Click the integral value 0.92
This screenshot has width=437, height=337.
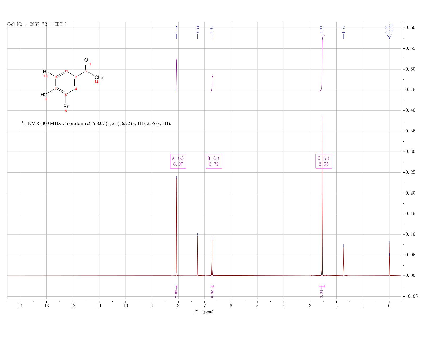tap(212, 294)
